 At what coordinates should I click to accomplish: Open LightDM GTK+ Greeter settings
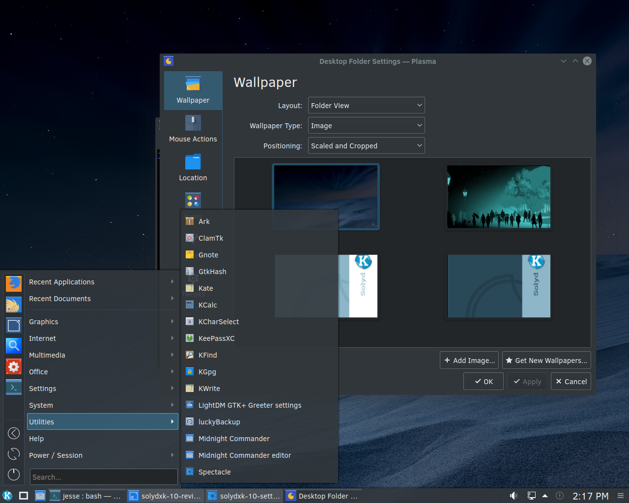click(x=259, y=405)
